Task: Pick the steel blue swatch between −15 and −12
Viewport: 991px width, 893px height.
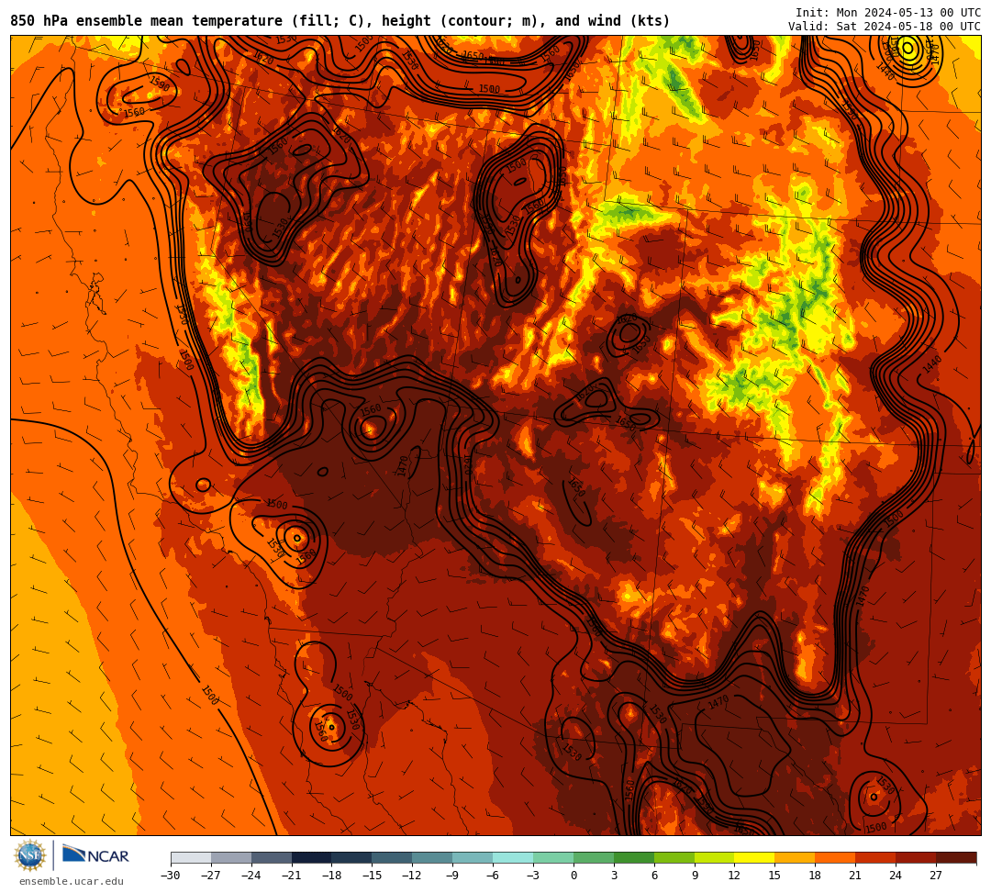Action: click(x=393, y=857)
